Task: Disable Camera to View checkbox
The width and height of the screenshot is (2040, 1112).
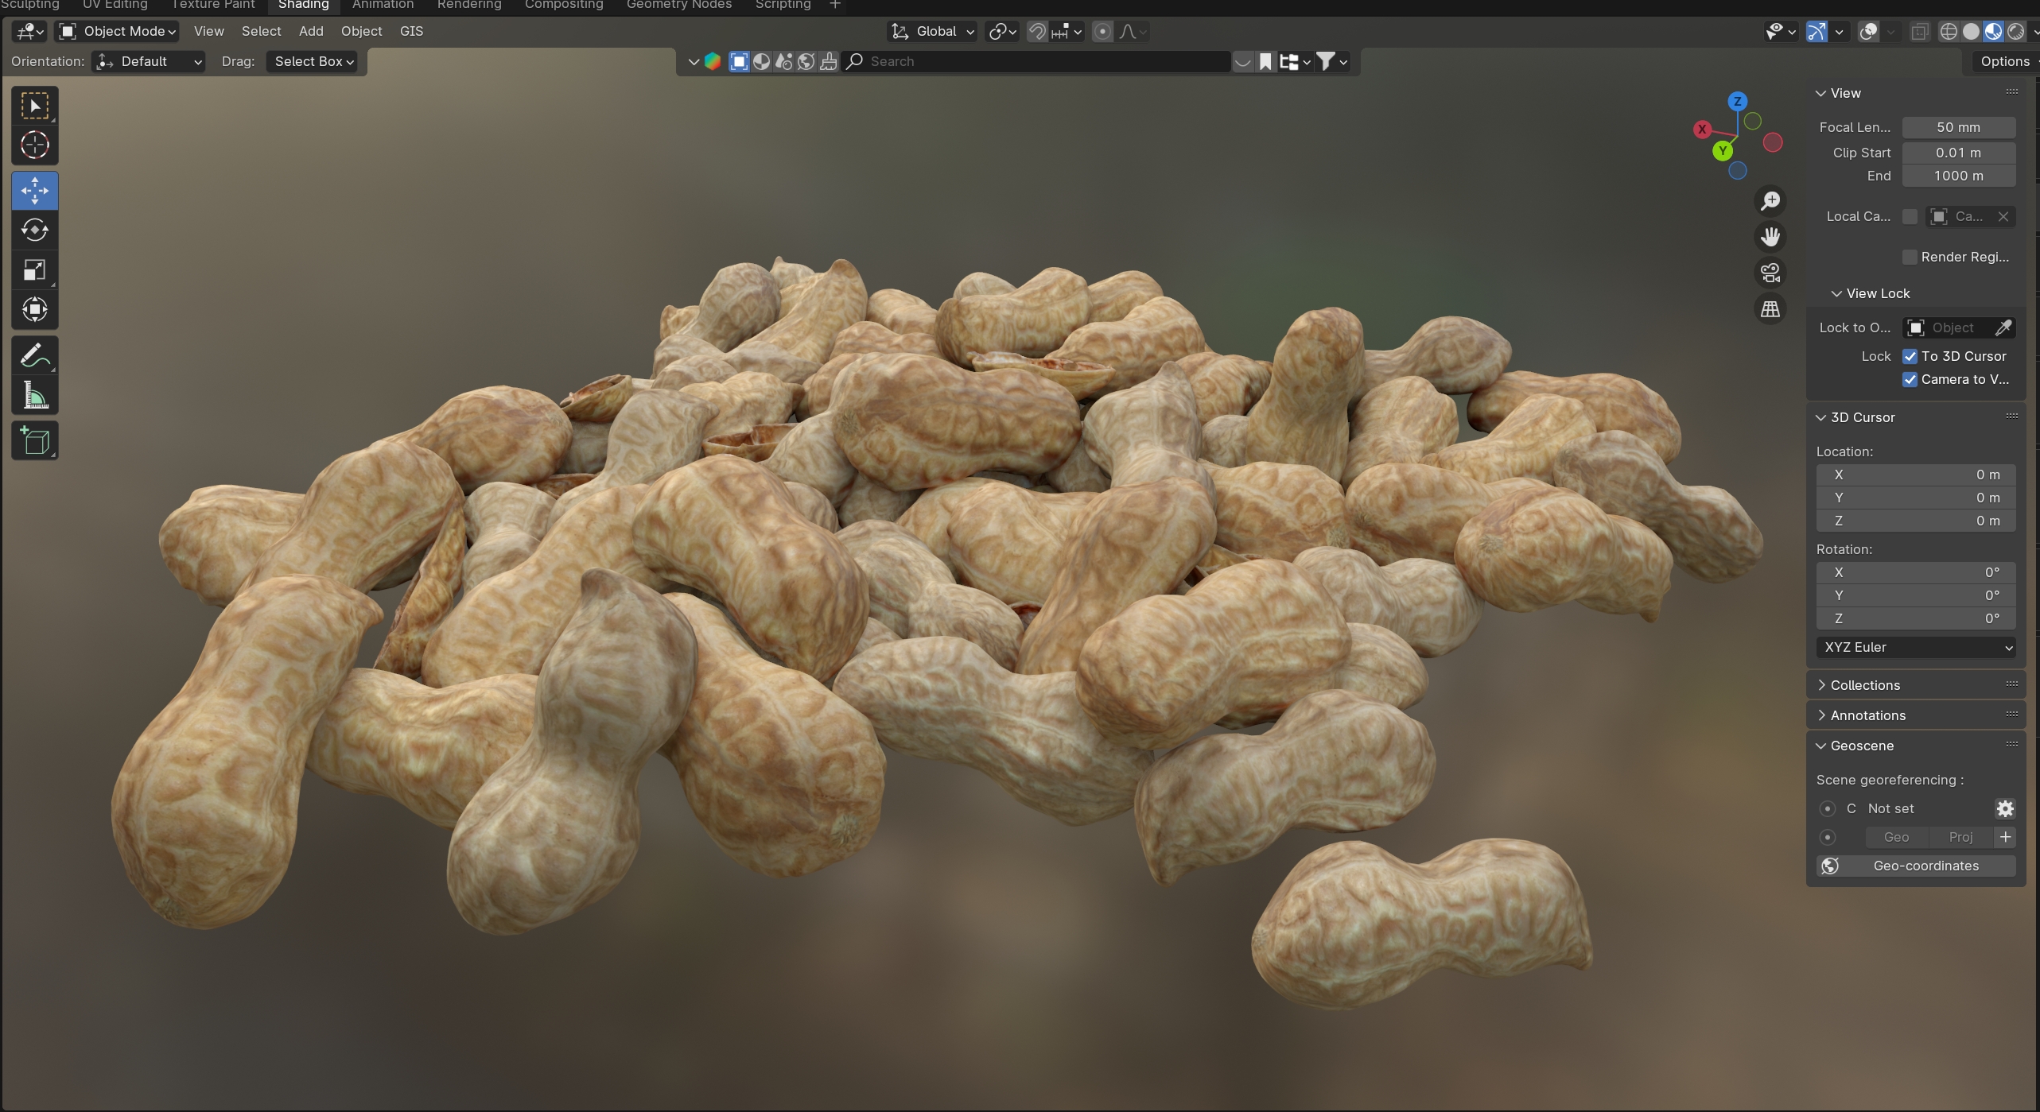Action: point(1910,379)
